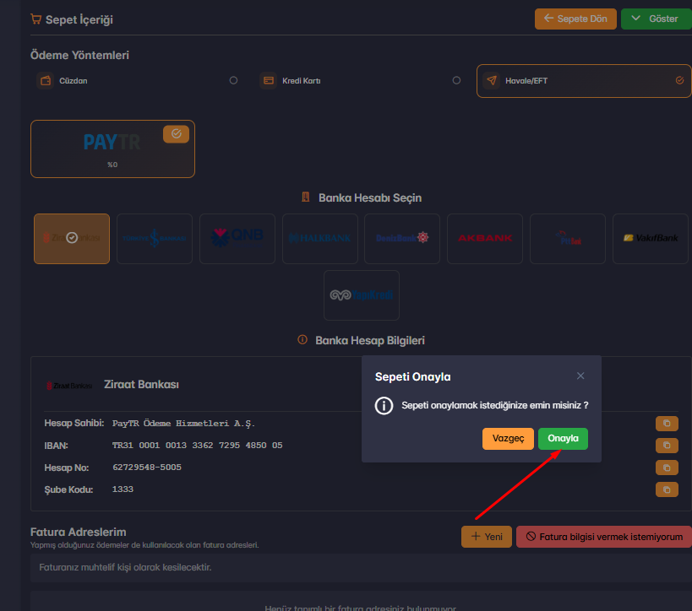The width and height of the screenshot is (692, 611).
Task: Cancel the confirmation with Vazgeç
Action: pos(508,439)
